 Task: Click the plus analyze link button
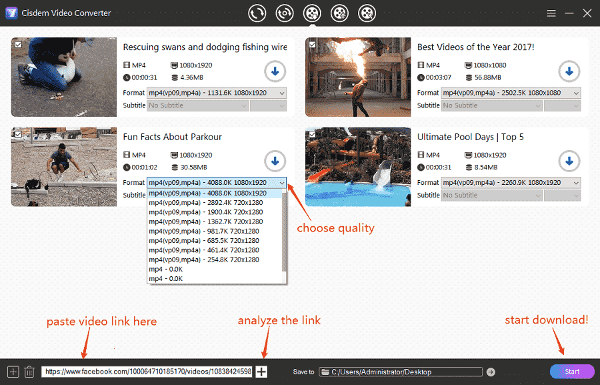click(x=261, y=372)
